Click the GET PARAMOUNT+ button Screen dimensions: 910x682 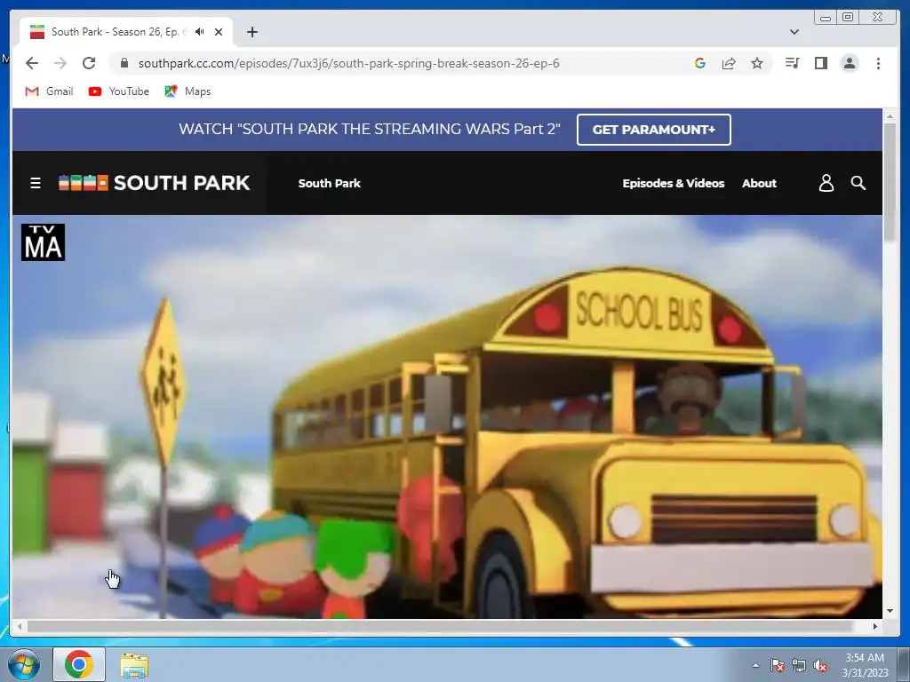[653, 130]
